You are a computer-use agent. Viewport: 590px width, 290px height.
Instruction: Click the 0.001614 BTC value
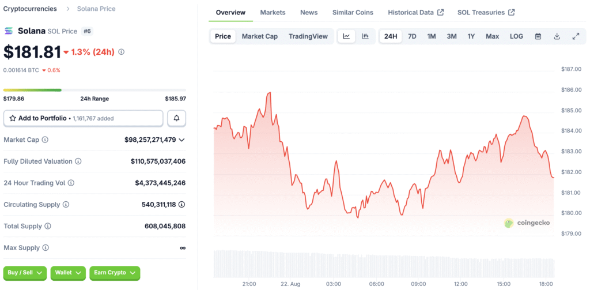[21, 70]
